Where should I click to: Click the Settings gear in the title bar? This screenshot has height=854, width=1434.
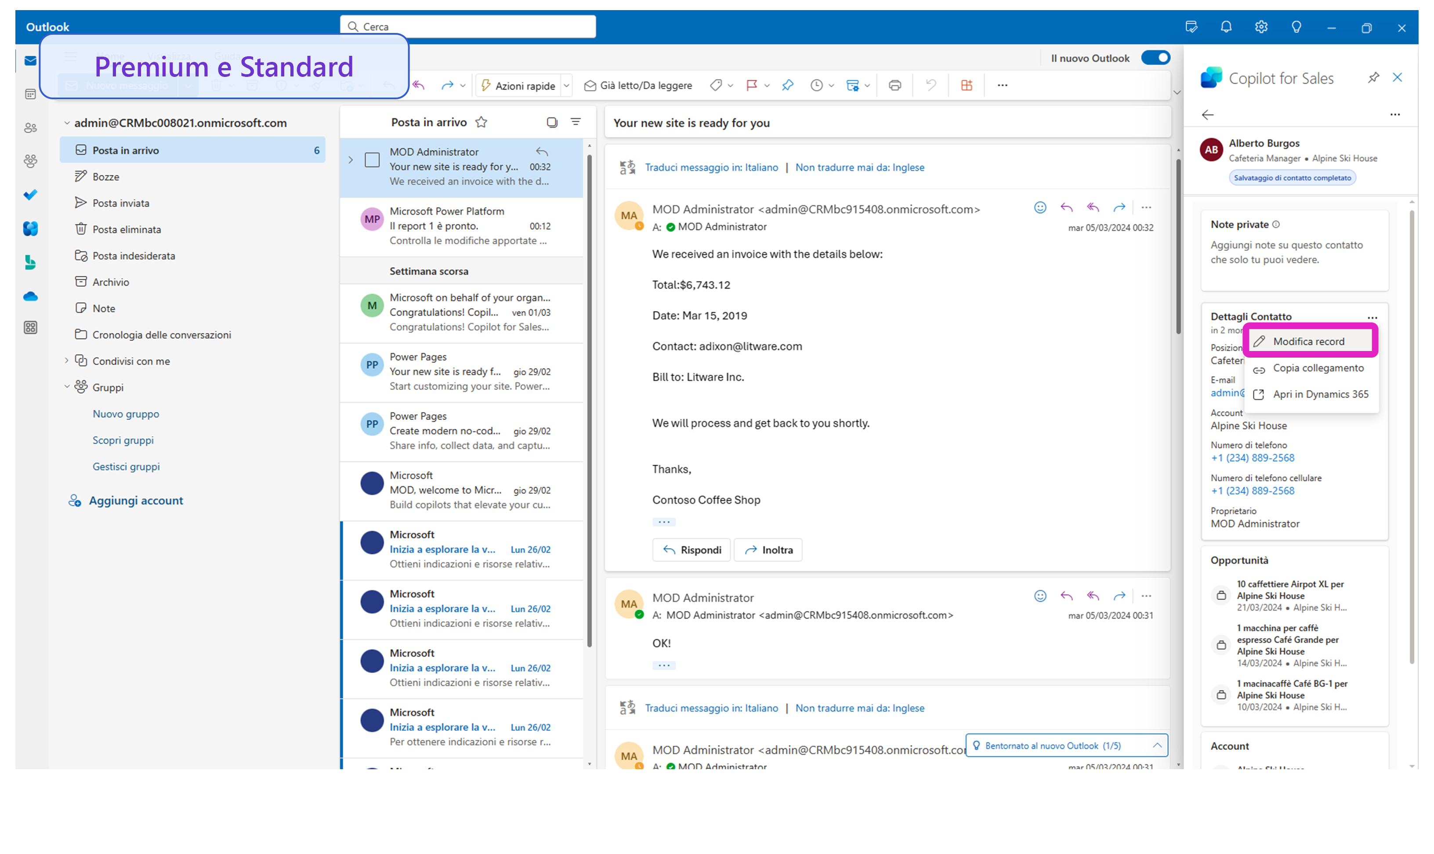pos(1261,26)
